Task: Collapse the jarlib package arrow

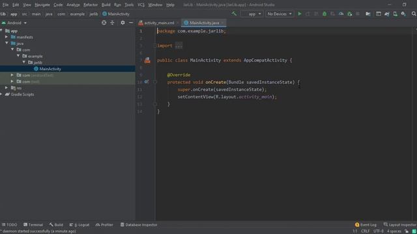Action: (x=24, y=62)
